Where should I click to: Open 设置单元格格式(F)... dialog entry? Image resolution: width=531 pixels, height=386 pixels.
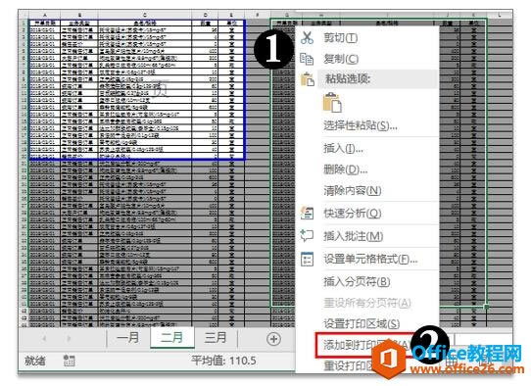coord(370,259)
